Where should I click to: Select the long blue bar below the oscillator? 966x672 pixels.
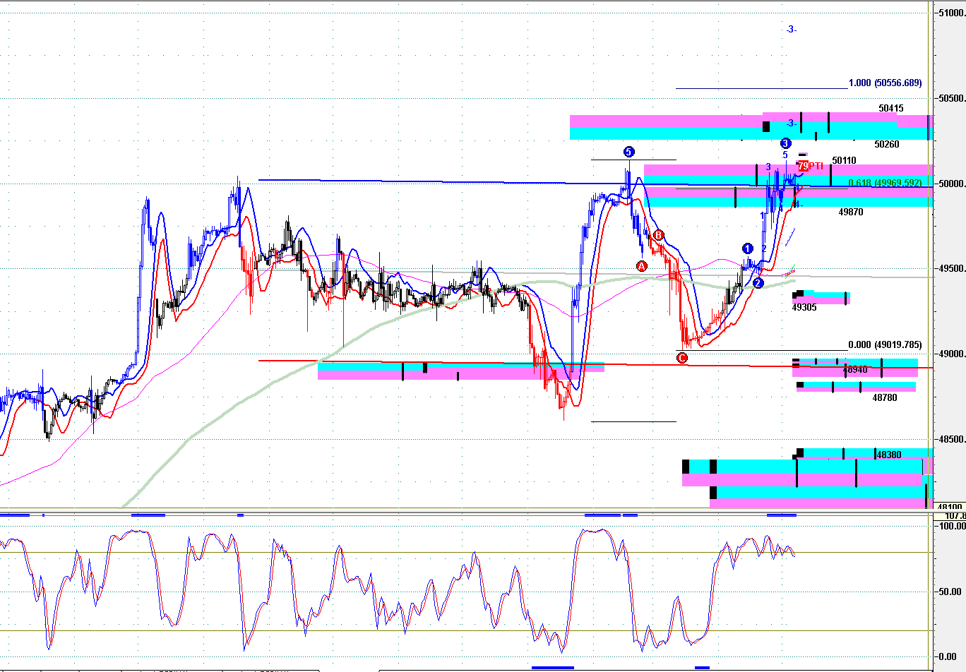pos(553,667)
